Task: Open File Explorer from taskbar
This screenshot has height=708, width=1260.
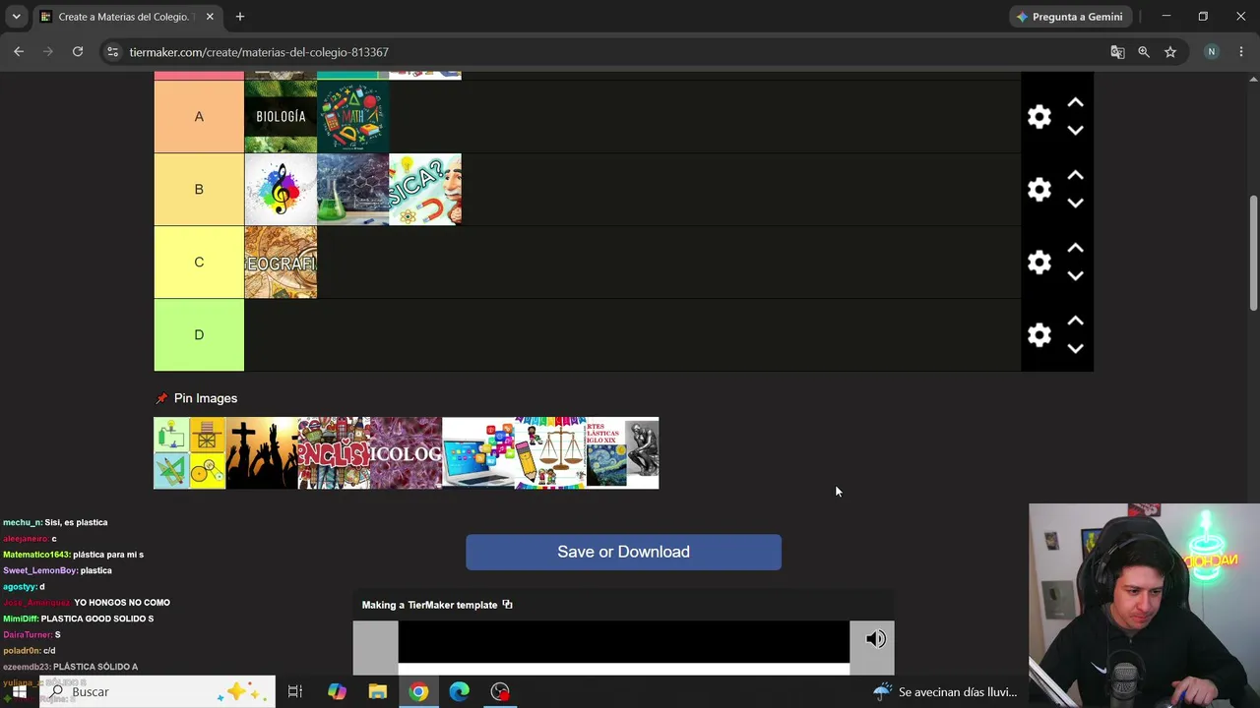Action: point(378,692)
